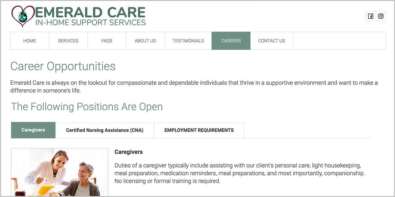This screenshot has width=395, height=197.
Task: Open the Contact Us page
Action: pyautogui.click(x=272, y=41)
